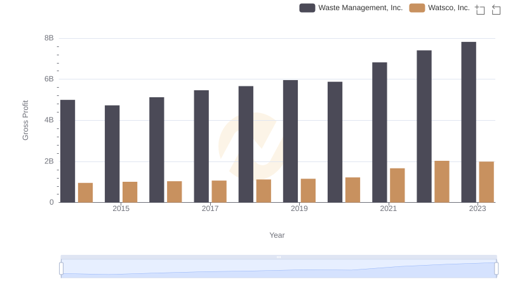Image resolution: width=508 pixels, height=293 pixels.
Task: Click the 4B y-axis label
Action: point(49,120)
